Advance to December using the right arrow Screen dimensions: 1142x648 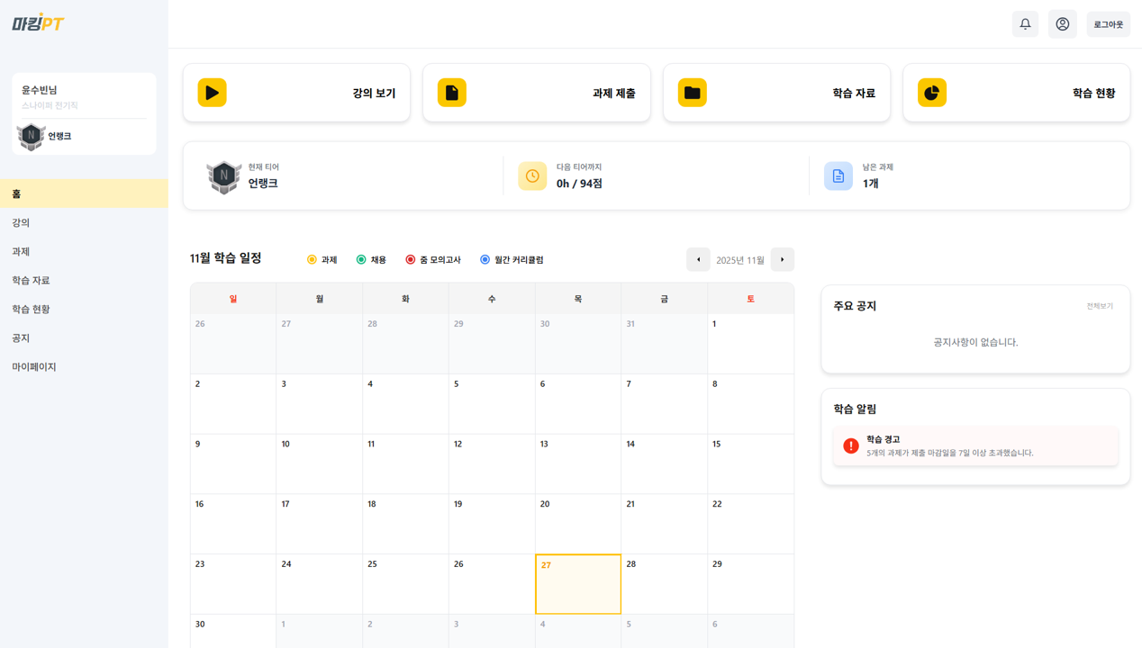click(x=782, y=259)
